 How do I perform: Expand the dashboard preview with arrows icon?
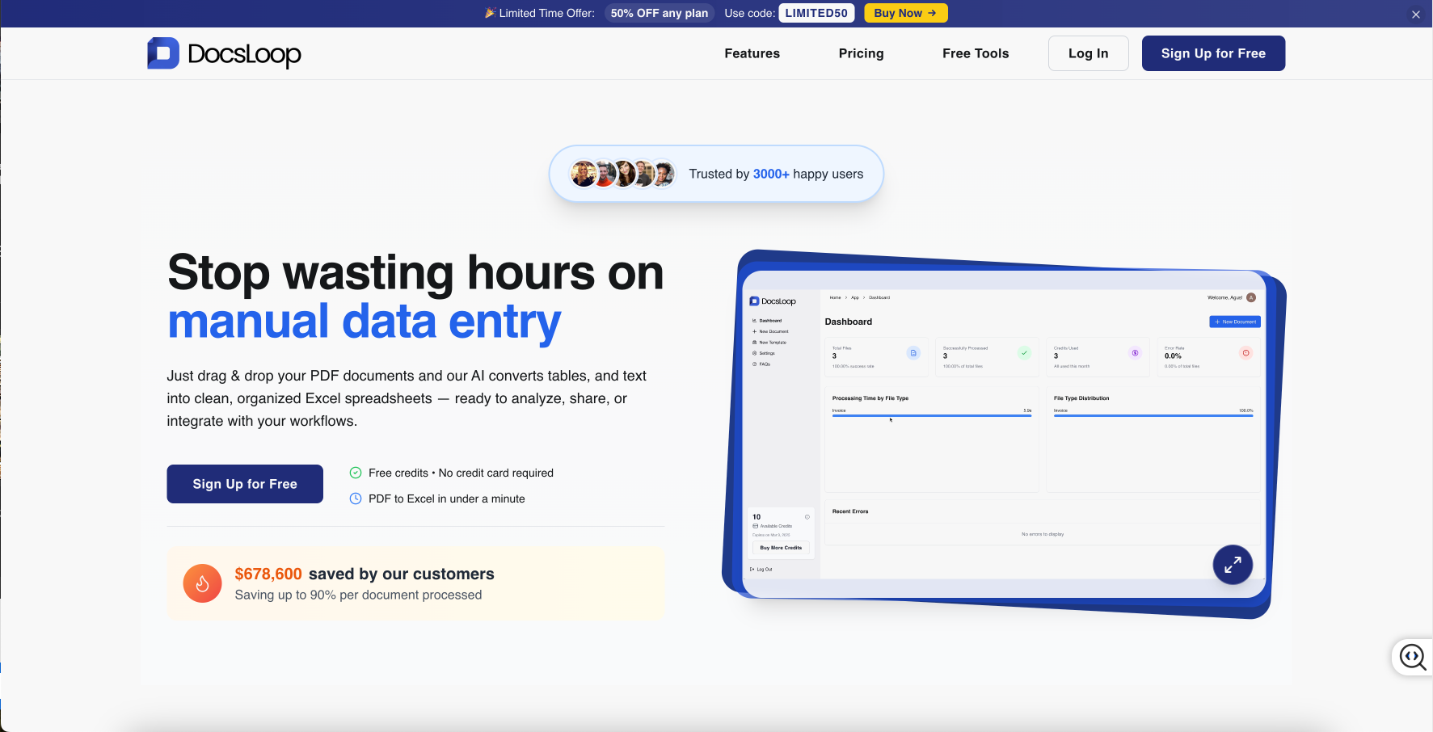click(1233, 565)
